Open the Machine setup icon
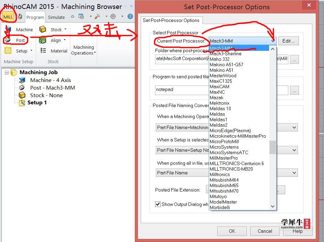This screenshot has width=324, height=242. click(x=8, y=30)
